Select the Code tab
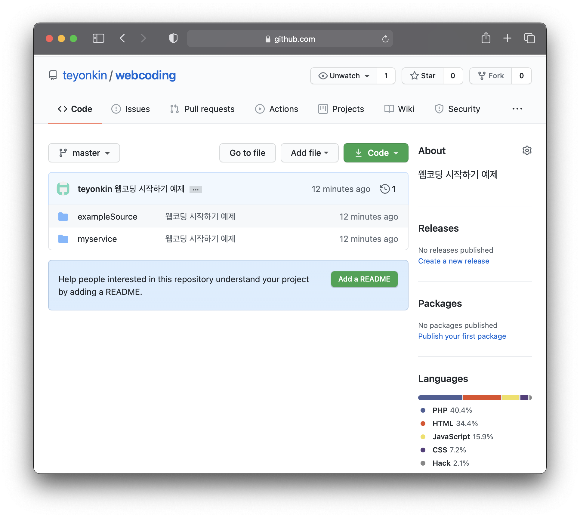 [x=75, y=109]
